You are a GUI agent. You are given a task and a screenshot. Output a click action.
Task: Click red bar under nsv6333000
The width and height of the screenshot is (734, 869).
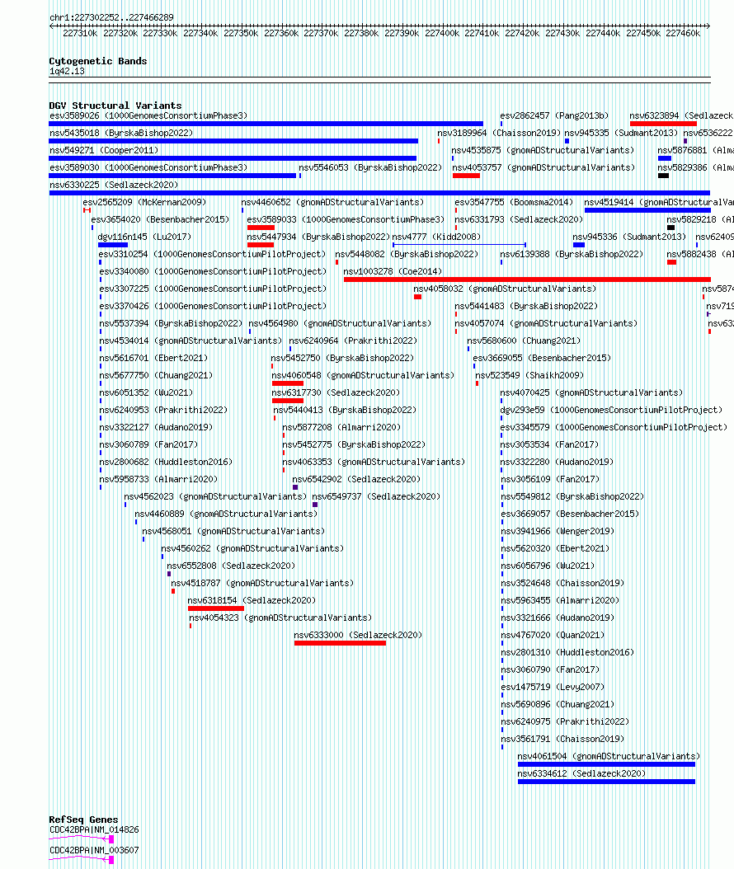tap(341, 643)
